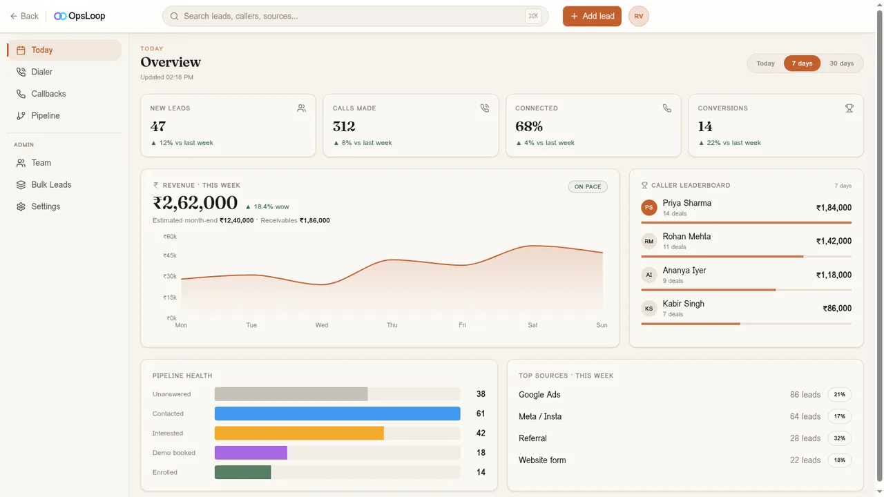Open Bulk Leads in the Admin section
Image resolution: width=884 pixels, height=497 pixels.
pos(64,185)
